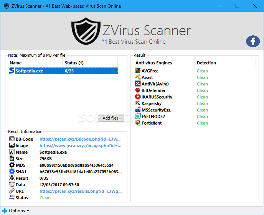The image size is (264, 215).
Task: Click the AVGFree engine icon
Action: 137,71
